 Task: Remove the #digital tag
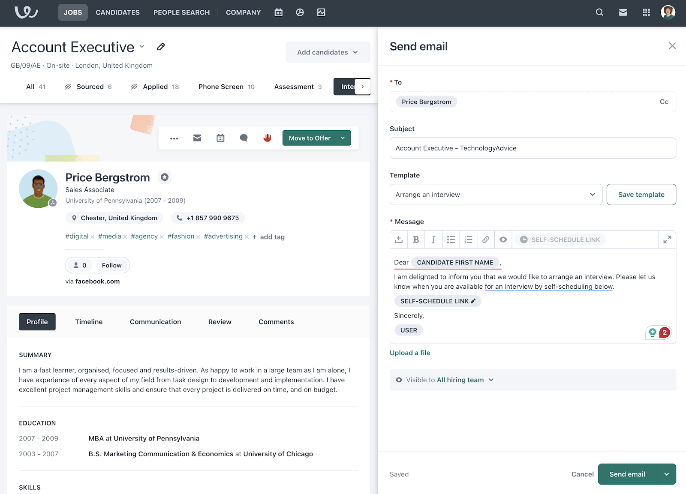93,237
